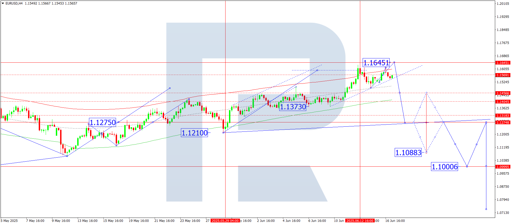Viewport: 512px width, 224px height.
Task: Click the 2 Jun 16:00 date label
Action: (x=266, y=221)
